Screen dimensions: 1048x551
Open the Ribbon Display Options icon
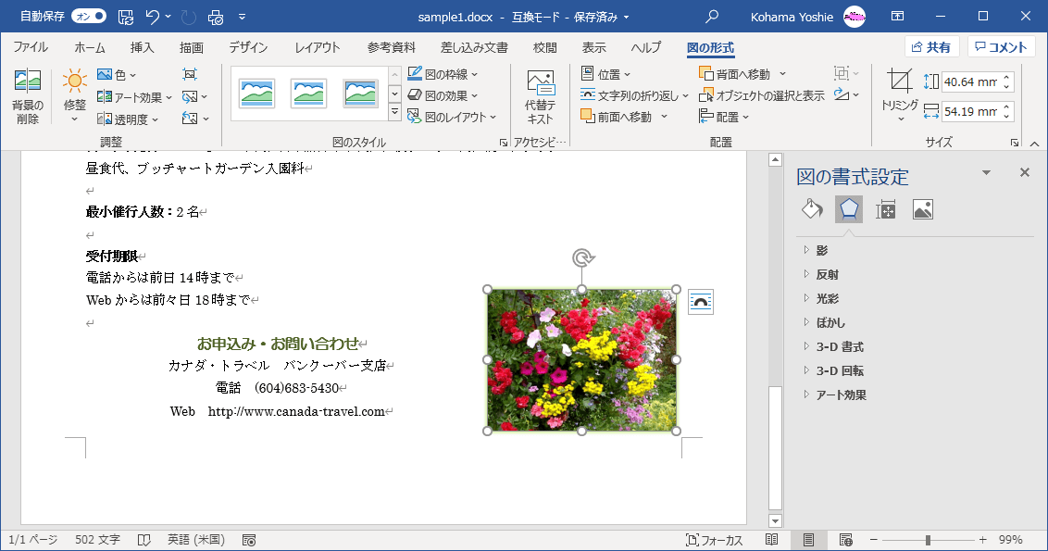[x=898, y=16]
